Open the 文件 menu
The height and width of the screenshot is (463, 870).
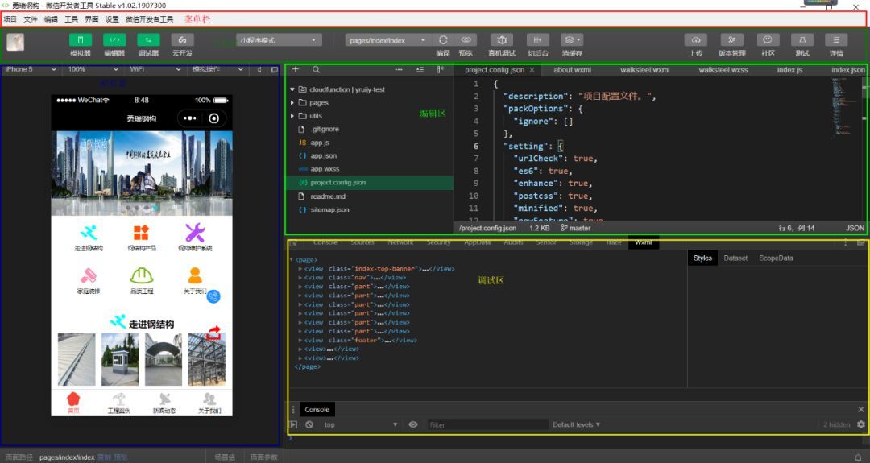coord(31,19)
